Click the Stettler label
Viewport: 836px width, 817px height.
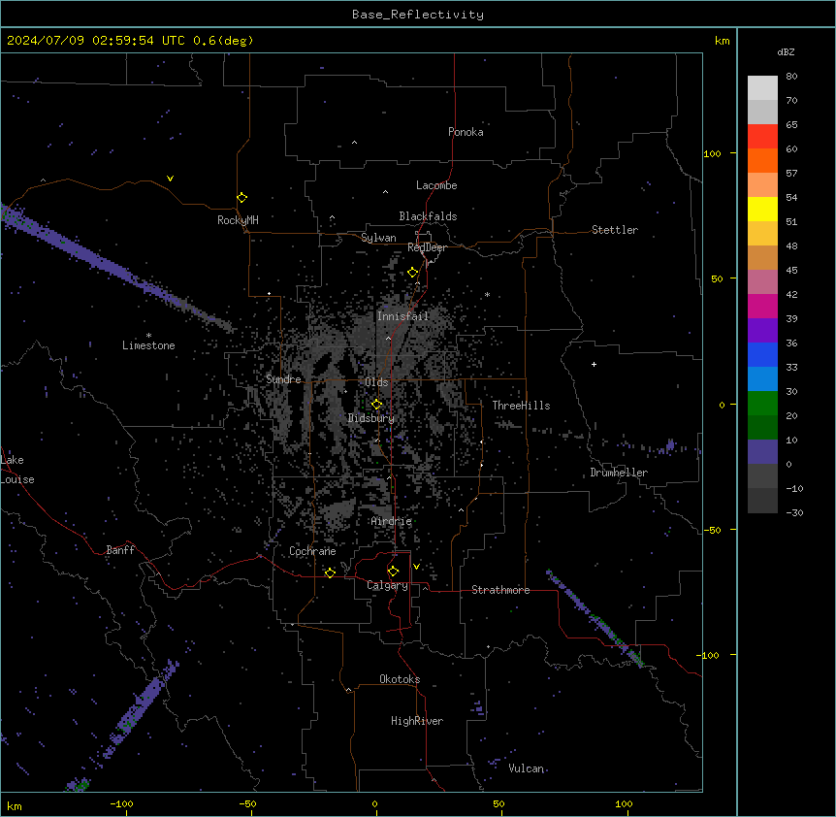[615, 230]
